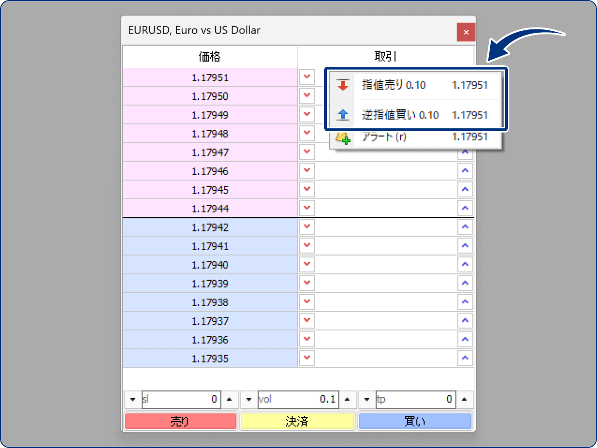Click the red sell arrow beside 1.17947
The image size is (597, 448).
[x=306, y=152]
